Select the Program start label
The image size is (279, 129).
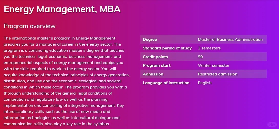(x=157, y=66)
